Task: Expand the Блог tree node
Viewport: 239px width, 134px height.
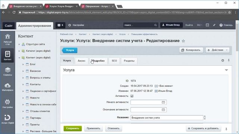Action: (23, 64)
